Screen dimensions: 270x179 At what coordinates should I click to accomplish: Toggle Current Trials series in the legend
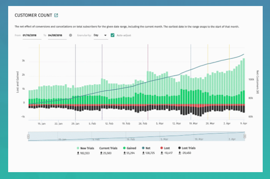[108, 148]
